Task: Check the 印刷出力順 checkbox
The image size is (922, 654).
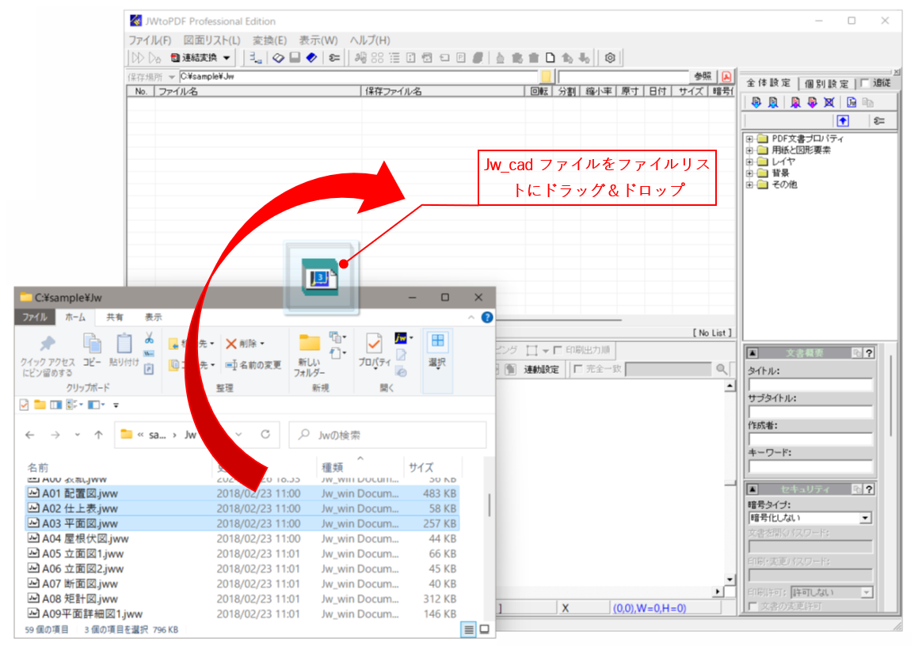Action: click(558, 350)
